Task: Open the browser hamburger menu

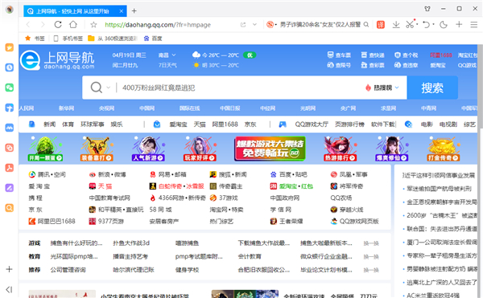Action: pos(474,25)
